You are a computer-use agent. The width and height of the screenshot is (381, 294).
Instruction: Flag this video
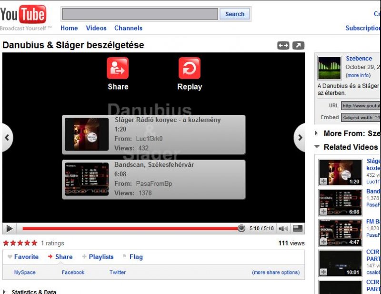133,257
